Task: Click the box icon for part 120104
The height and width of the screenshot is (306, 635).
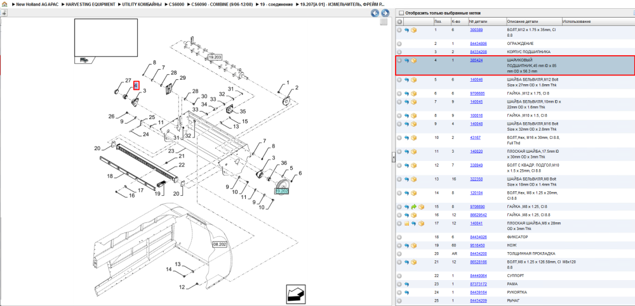Action: pos(414,193)
